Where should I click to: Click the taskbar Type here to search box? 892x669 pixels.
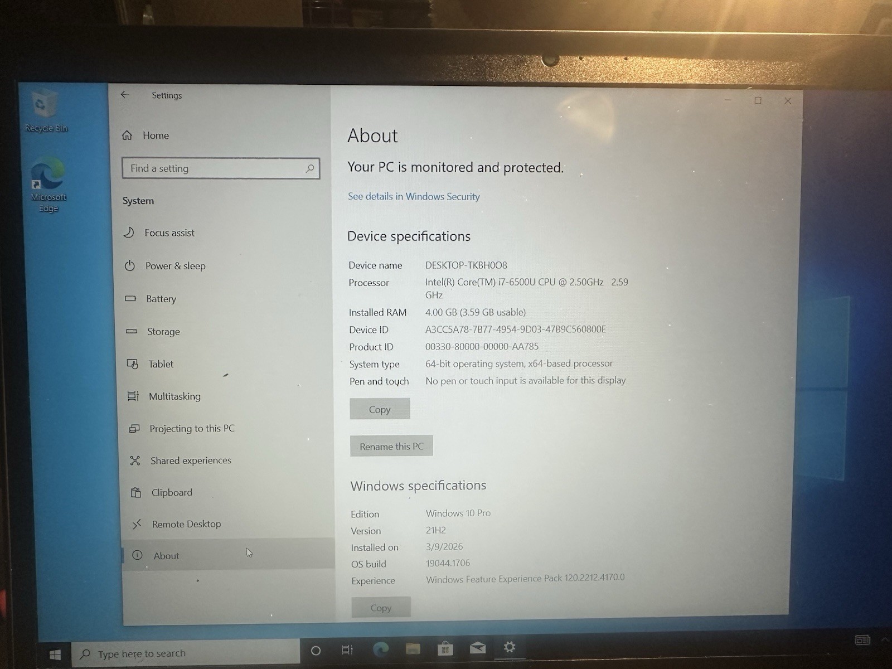click(186, 653)
